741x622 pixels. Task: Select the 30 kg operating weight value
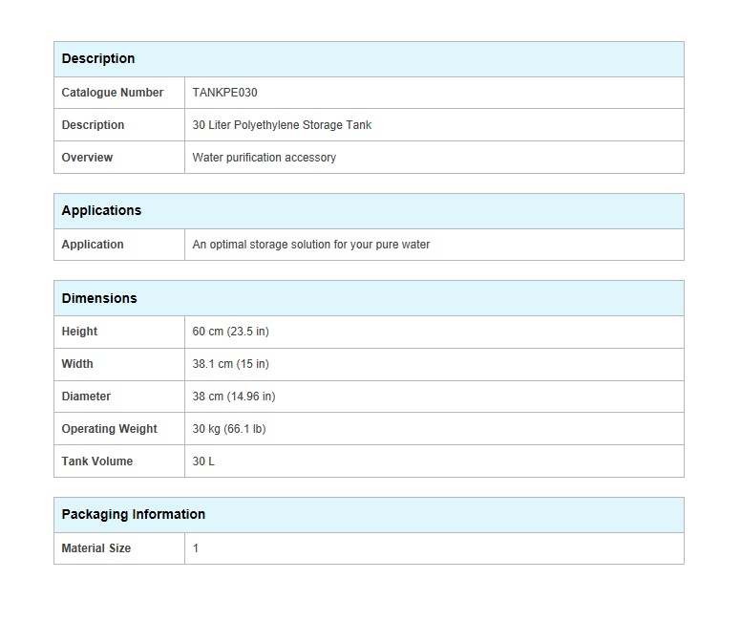229,429
